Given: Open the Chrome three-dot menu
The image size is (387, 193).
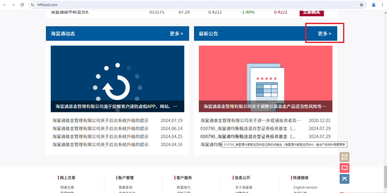Looking at the screenshot, I should tap(382, 5).
